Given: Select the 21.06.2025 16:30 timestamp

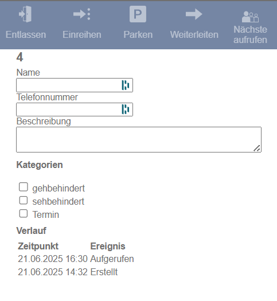Looking at the screenshot, I should tap(53, 259).
